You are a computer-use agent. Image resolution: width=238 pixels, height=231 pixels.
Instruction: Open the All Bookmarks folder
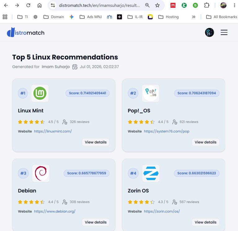click(222, 17)
